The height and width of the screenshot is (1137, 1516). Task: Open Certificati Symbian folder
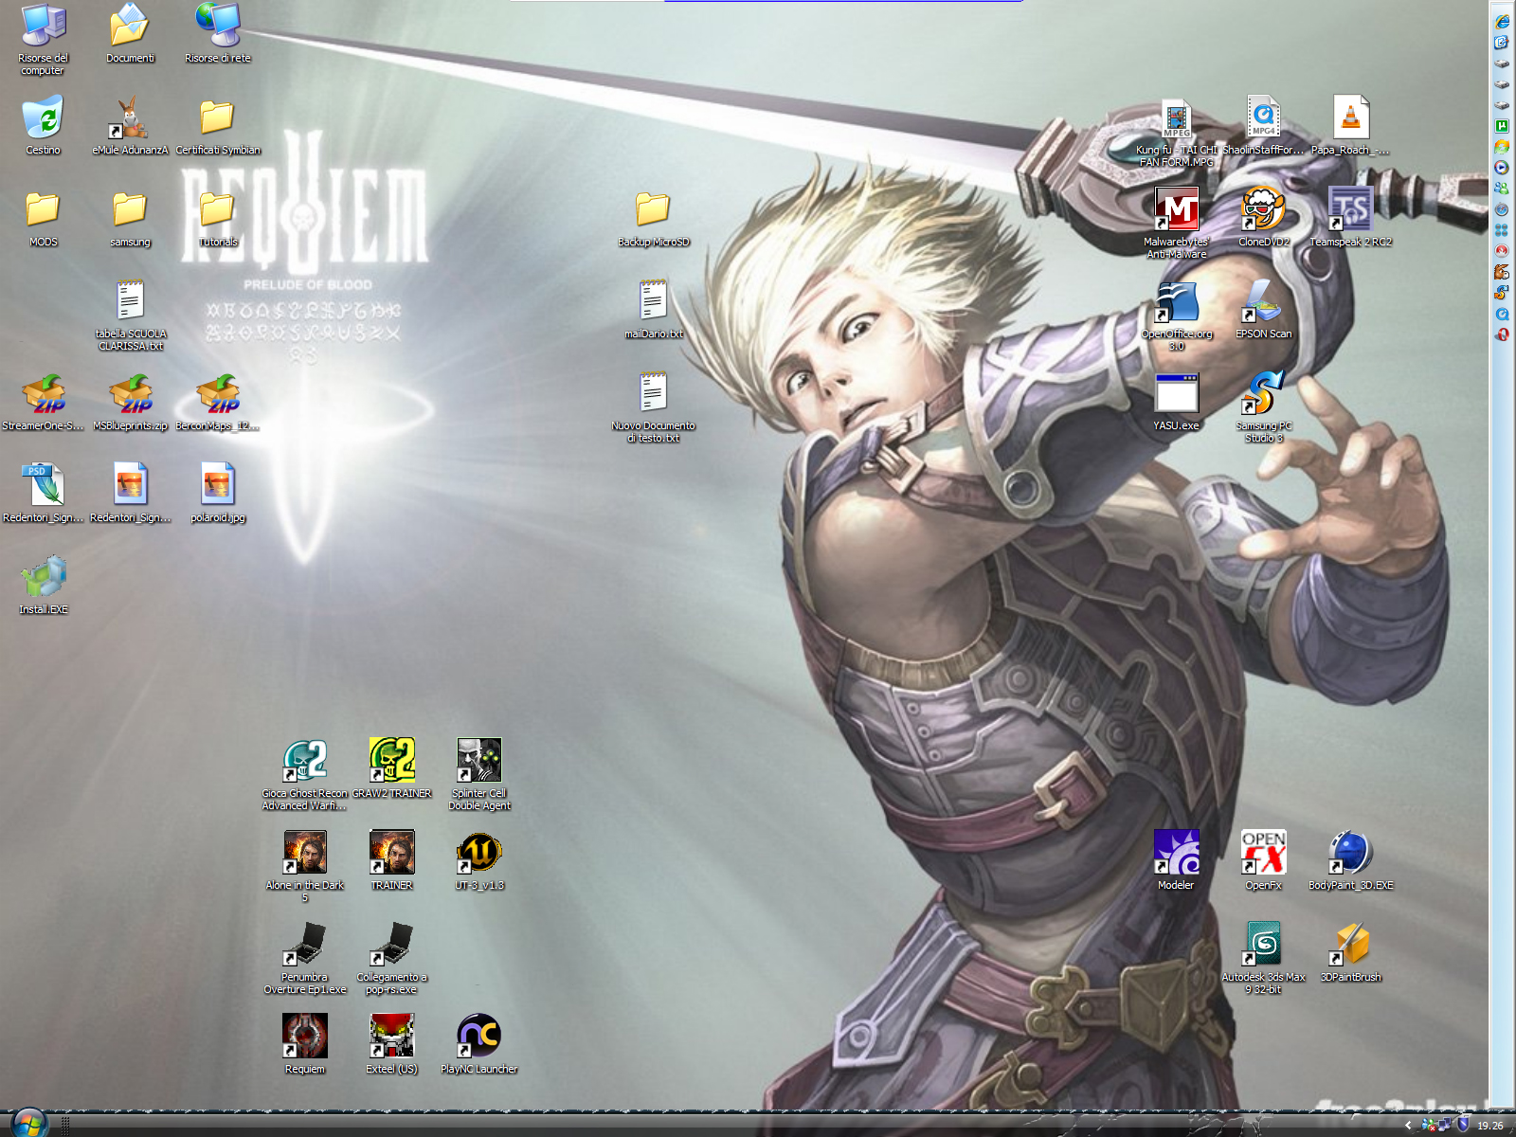click(217, 126)
